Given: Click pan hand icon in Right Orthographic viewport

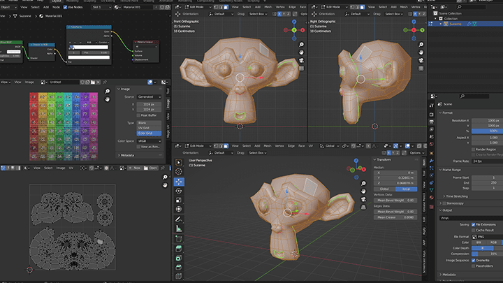Looking at the screenshot, I should (421, 52).
